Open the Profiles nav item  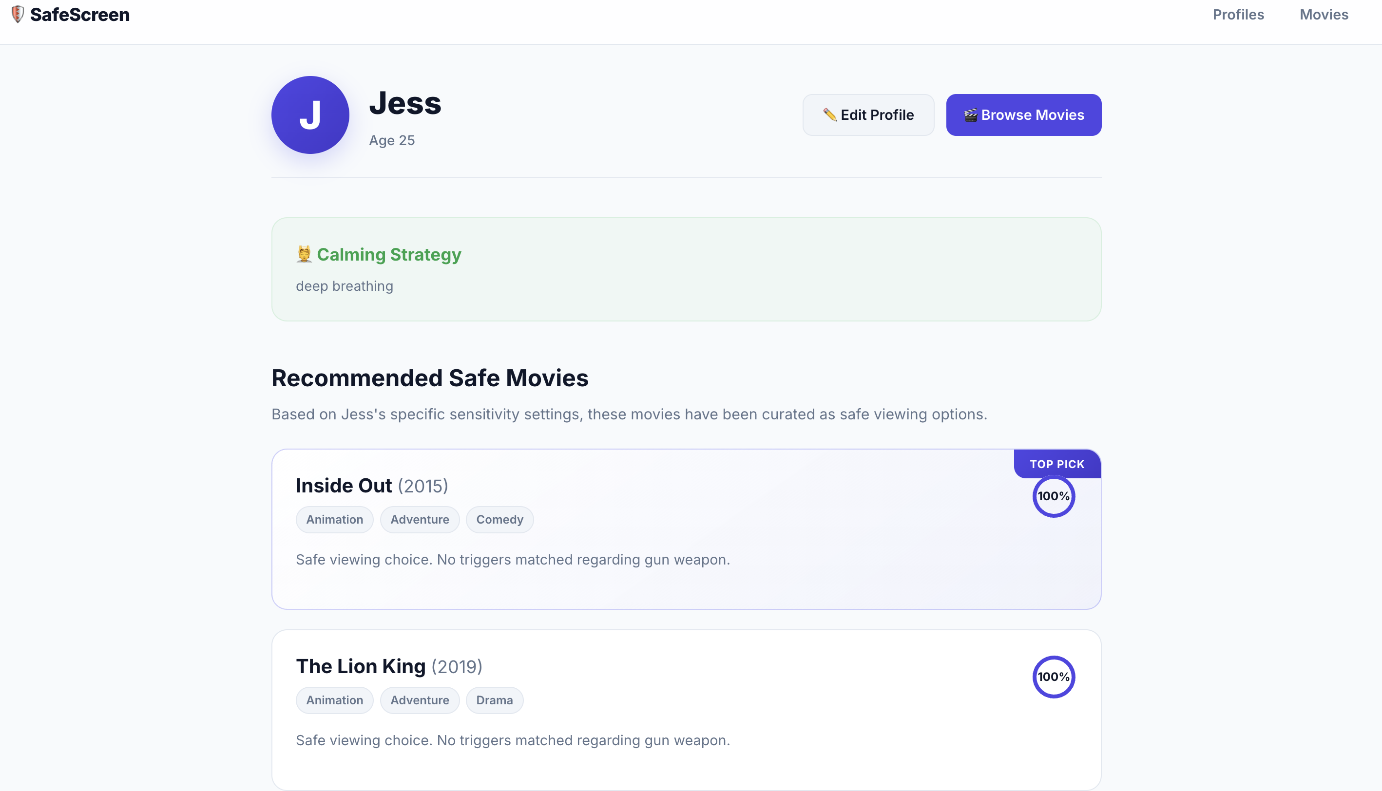1238,15
